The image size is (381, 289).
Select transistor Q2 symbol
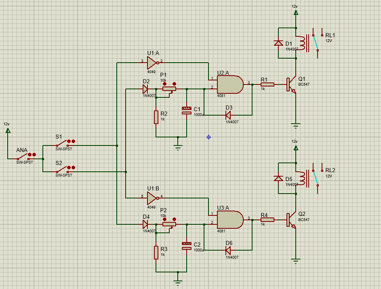[291, 220]
